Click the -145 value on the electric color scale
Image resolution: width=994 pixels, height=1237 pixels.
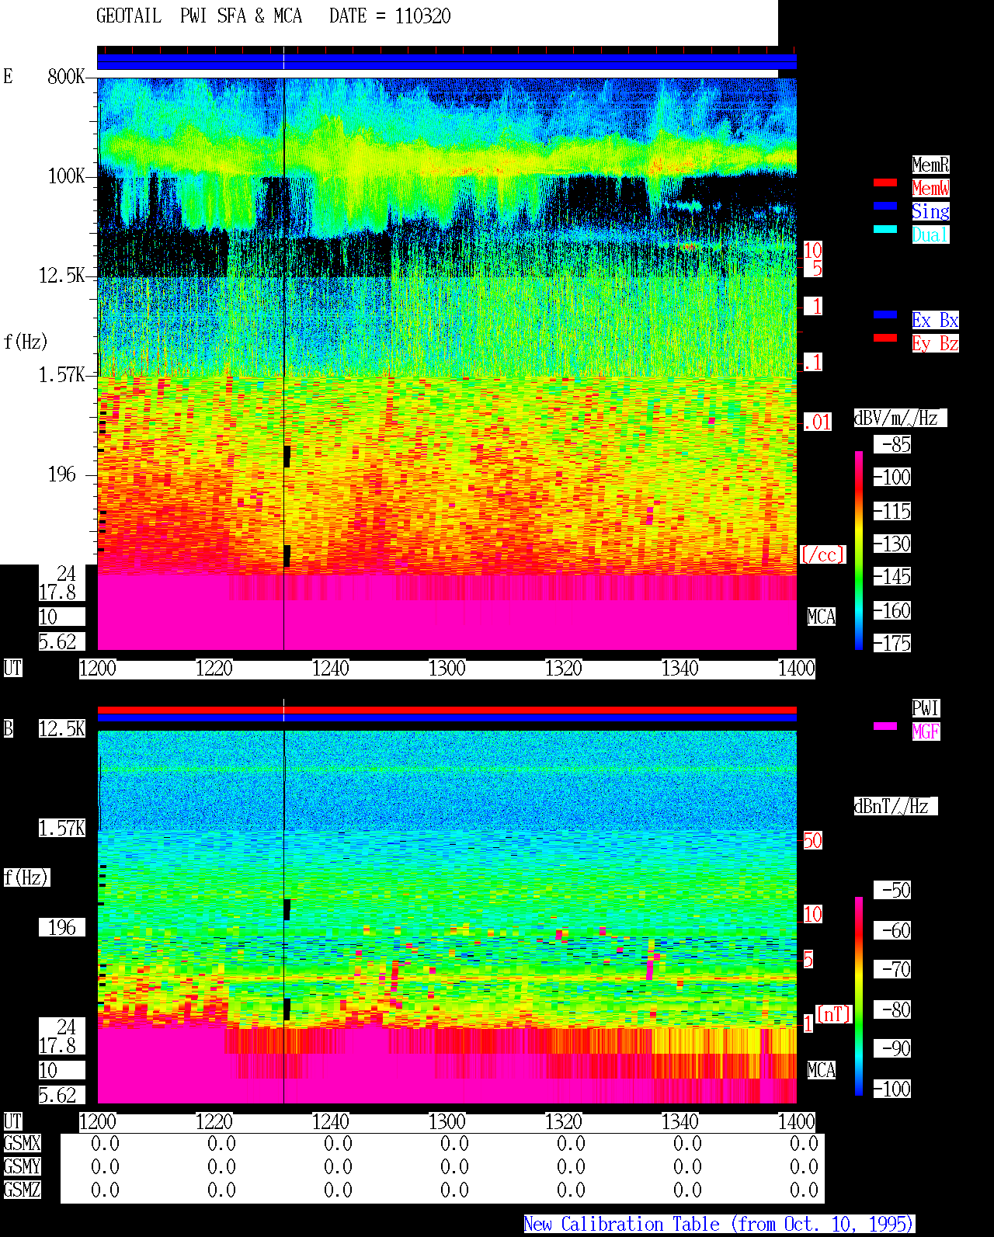(893, 576)
